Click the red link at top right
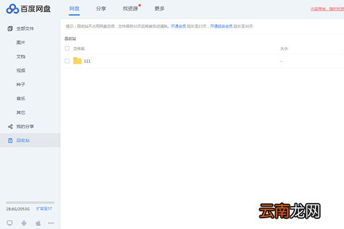344x229 pixels. coord(327,9)
